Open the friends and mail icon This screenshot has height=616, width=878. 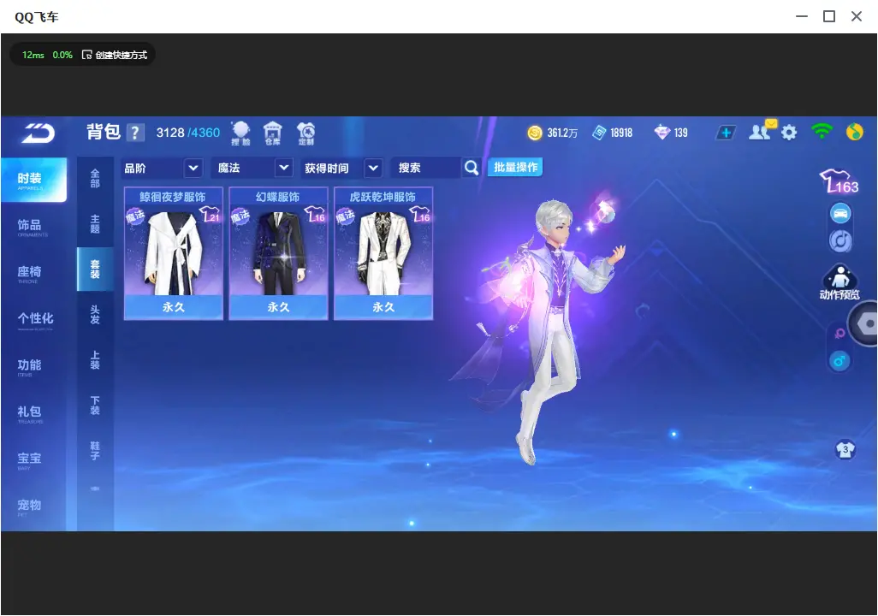tap(762, 131)
